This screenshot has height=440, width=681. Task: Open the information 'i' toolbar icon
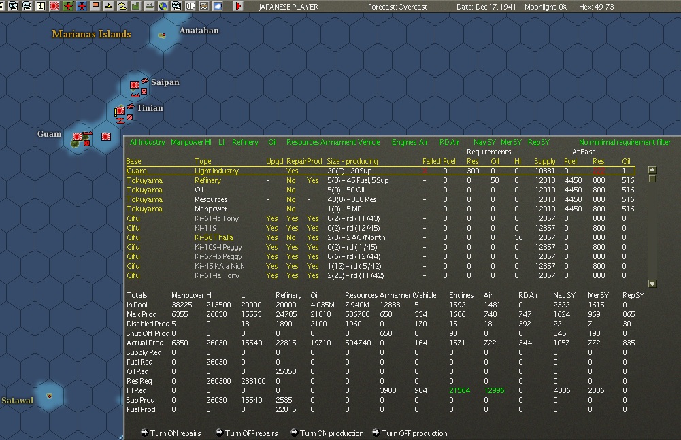(40, 6)
